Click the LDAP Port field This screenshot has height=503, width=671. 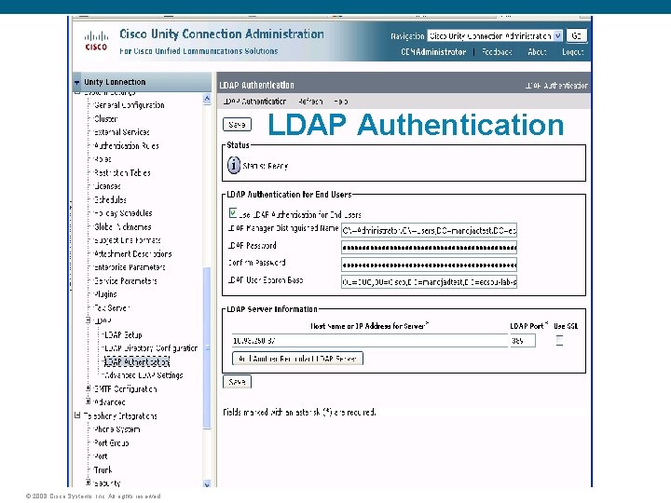tap(523, 341)
